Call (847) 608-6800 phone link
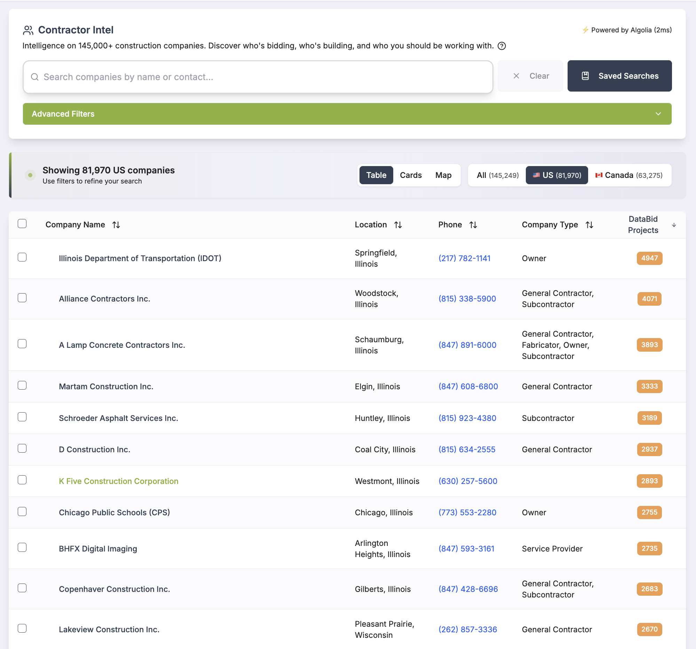Viewport: 696px width, 649px height. click(x=468, y=387)
